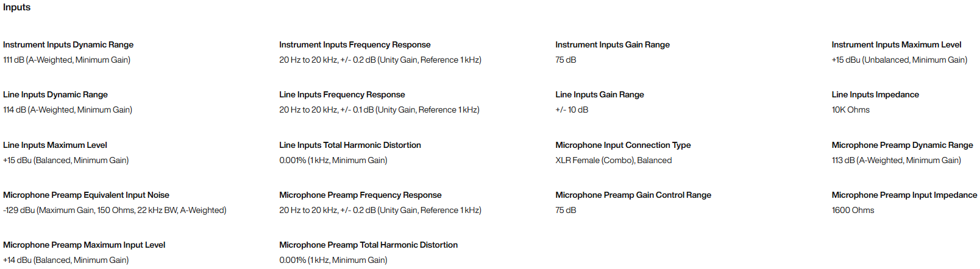Select Instrument Inputs Frequency Response heading
This screenshot has height=269, width=980.
pos(355,44)
